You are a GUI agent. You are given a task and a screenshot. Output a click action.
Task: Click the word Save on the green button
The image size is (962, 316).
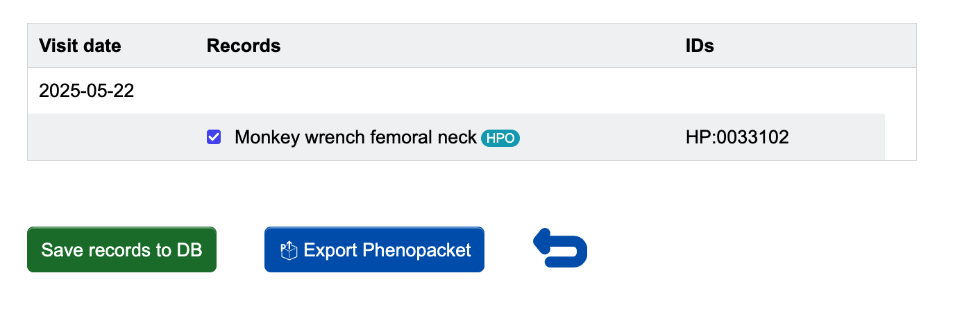pos(60,250)
